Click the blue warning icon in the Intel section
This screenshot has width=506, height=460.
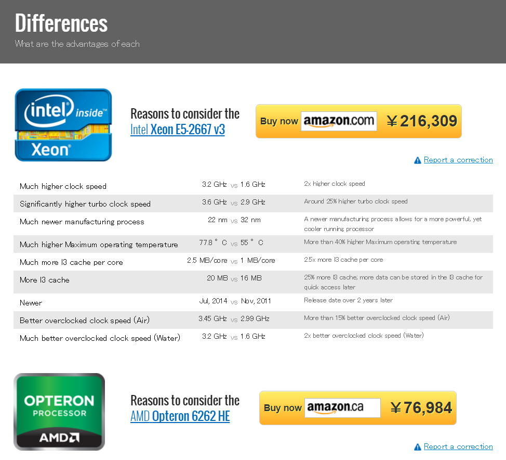(x=417, y=160)
